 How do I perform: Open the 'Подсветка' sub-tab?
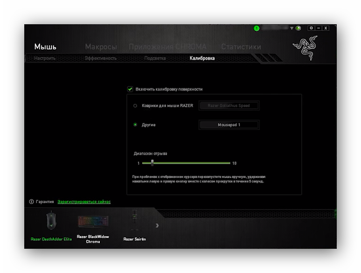point(155,58)
